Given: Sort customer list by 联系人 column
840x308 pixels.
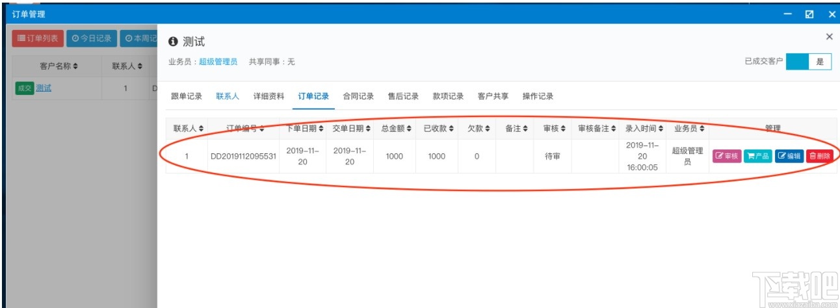Looking at the screenshot, I should pos(127,66).
